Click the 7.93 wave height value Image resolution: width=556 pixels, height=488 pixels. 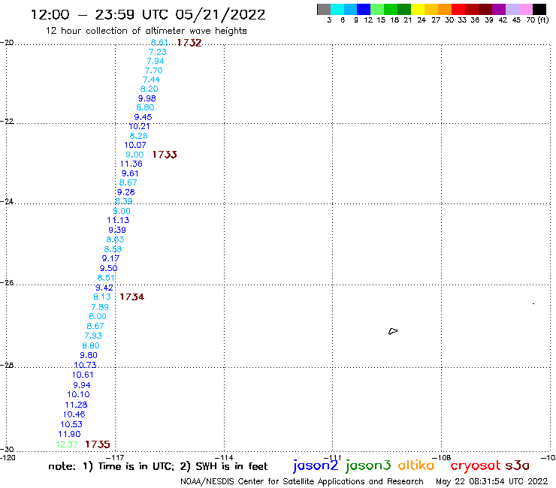(x=93, y=336)
